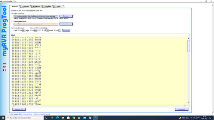Open Cortana circle icon in taskbar
Image resolution: width=214 pixels, height=120 pixels.
click(x=46, y=118)
